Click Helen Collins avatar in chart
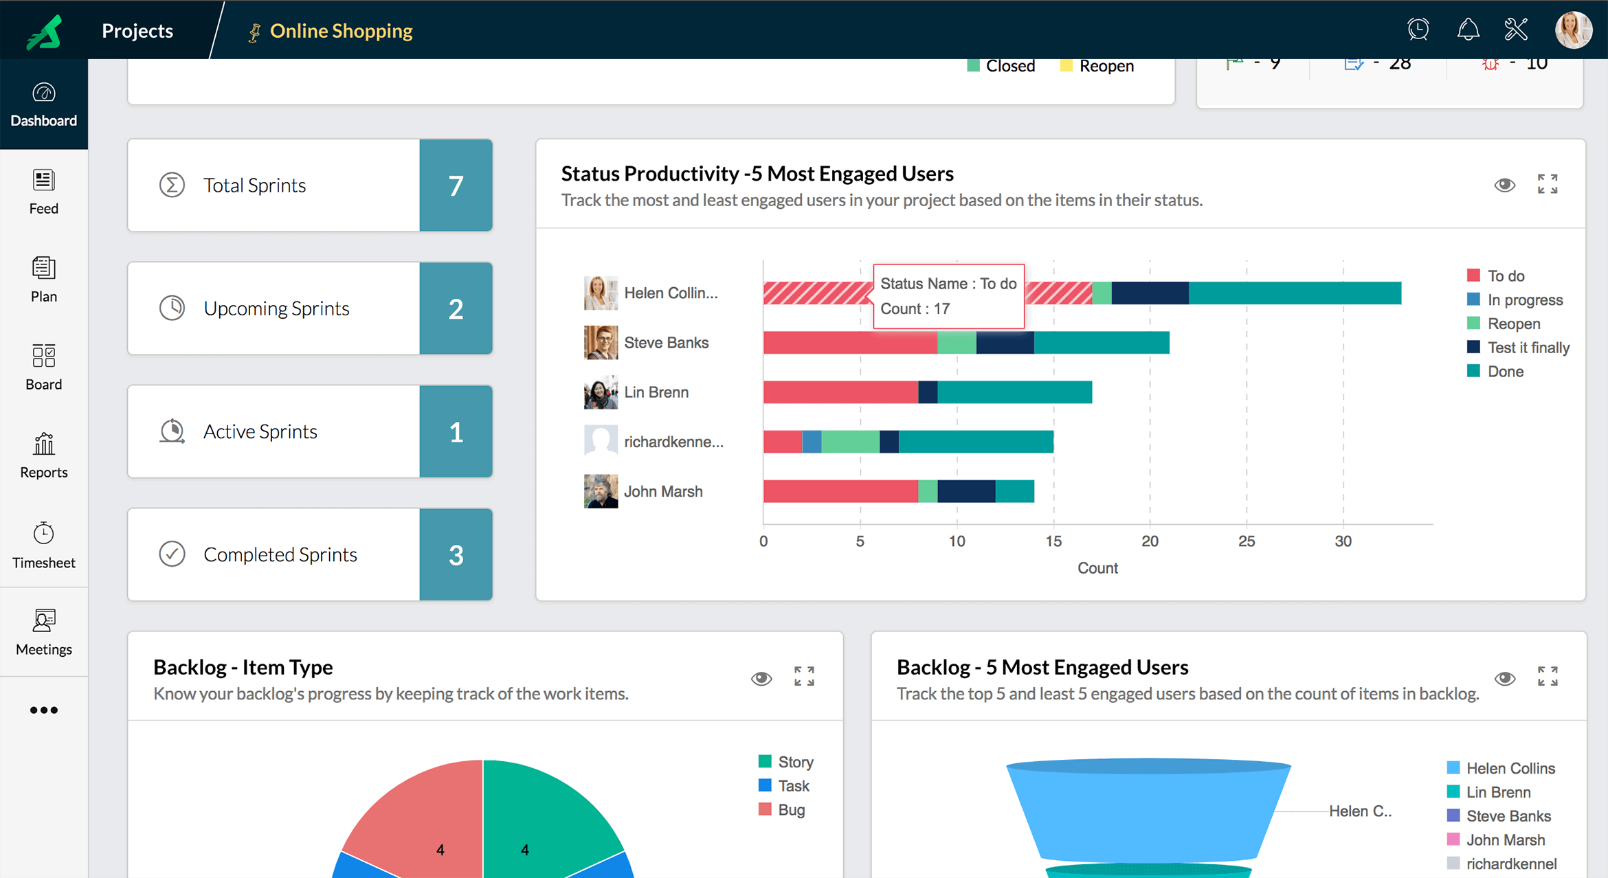 [601, 293]
